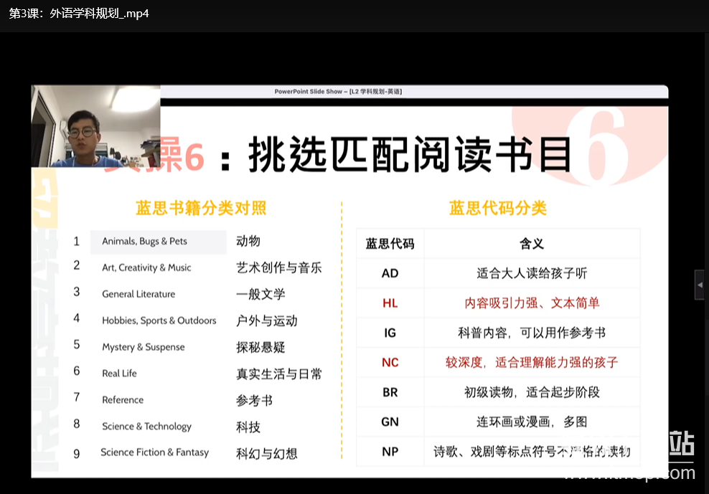
Task: Click the presenter webcam thumbnail
Action: pos(95,126)
